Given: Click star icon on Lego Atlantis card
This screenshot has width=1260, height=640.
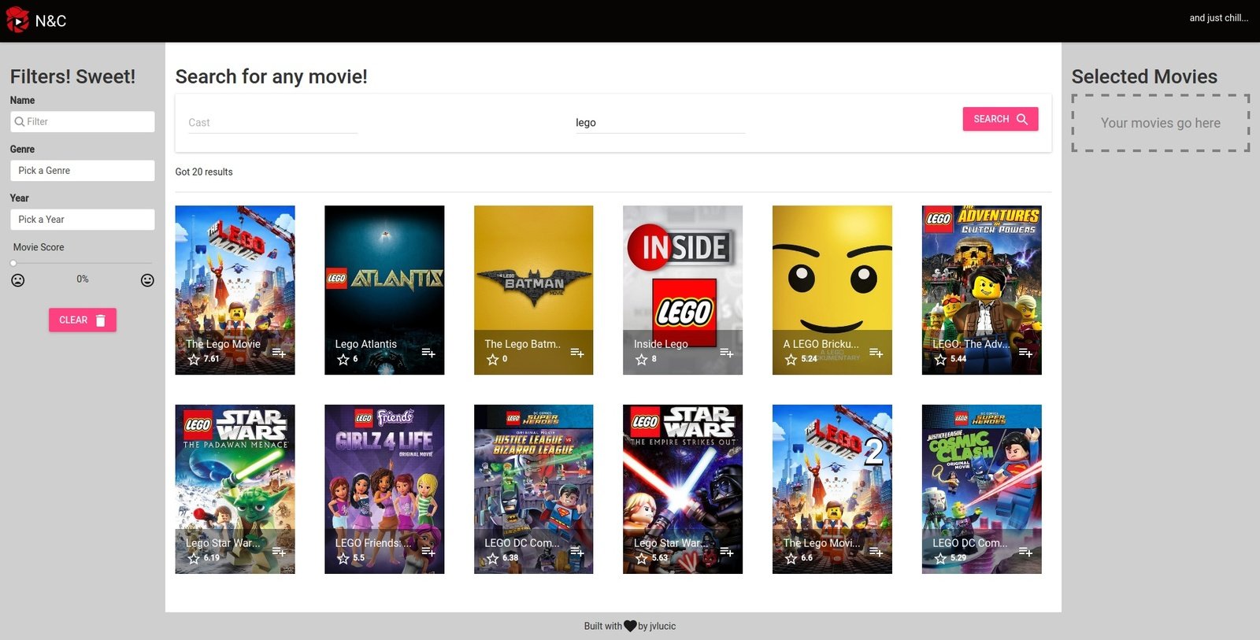Looking at the screenshot, I should pos(343,359).
